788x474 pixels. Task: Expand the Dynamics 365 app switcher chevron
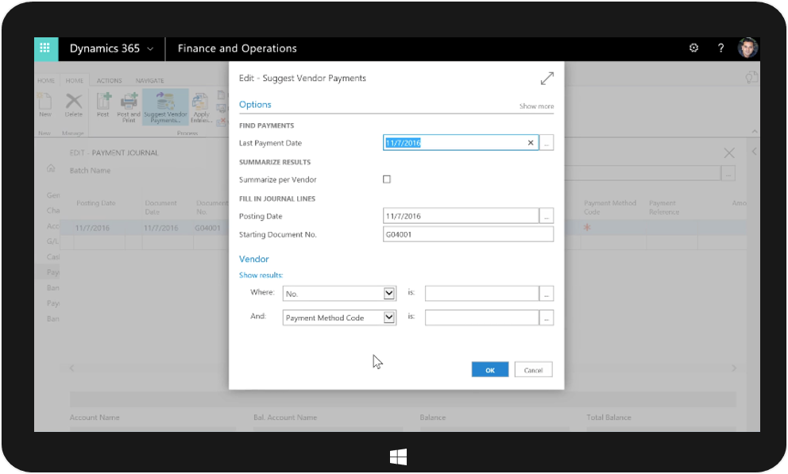click(x=150, y=48)
